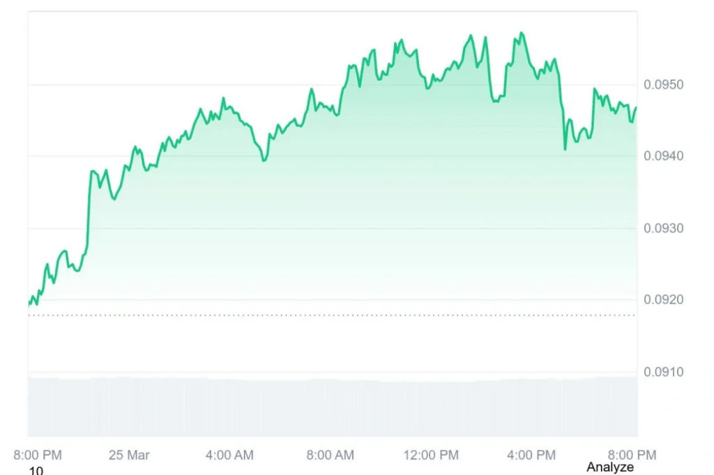Select the 0.0920 price axis label
714x475 pixels.
[x=664, y=299]
